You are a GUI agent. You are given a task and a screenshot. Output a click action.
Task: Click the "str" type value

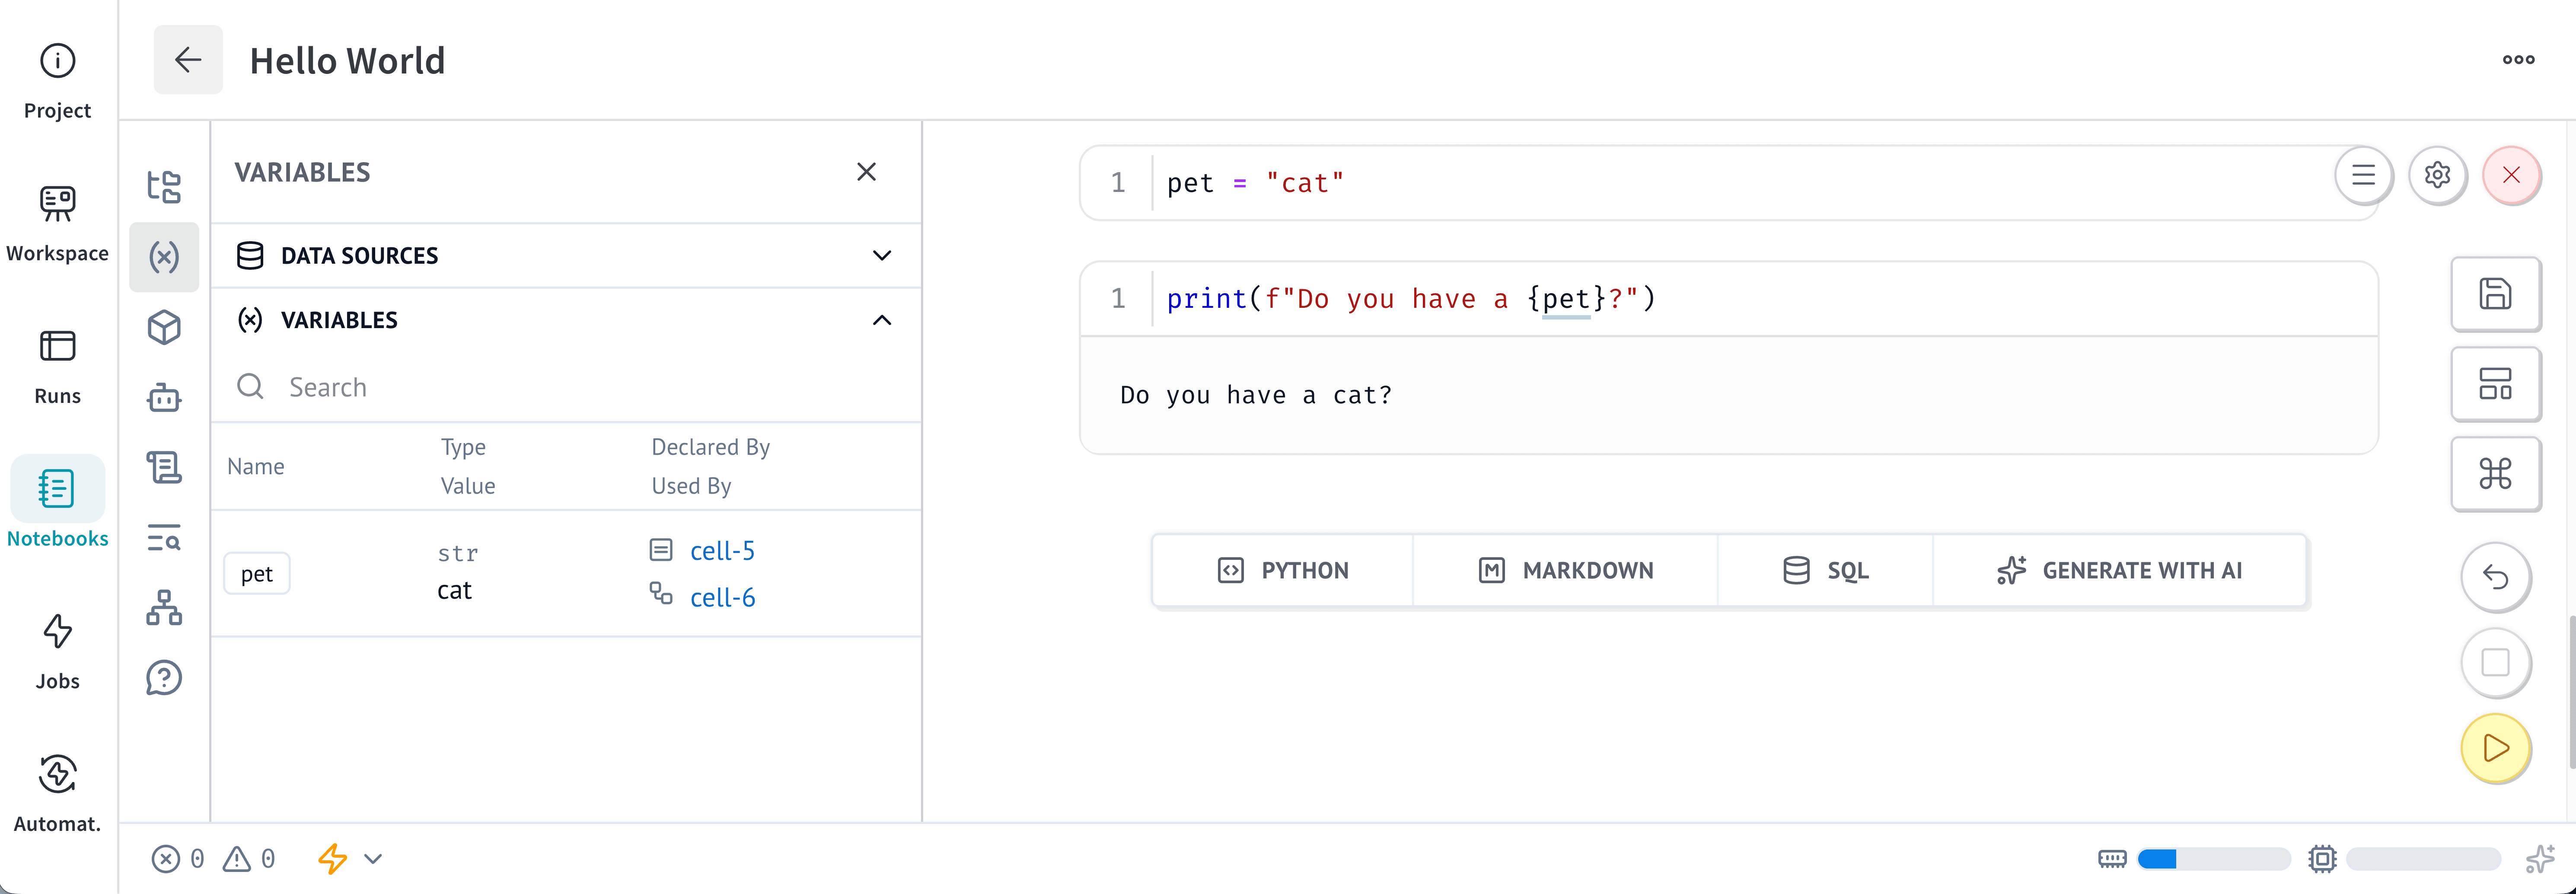tap(458, 553)
